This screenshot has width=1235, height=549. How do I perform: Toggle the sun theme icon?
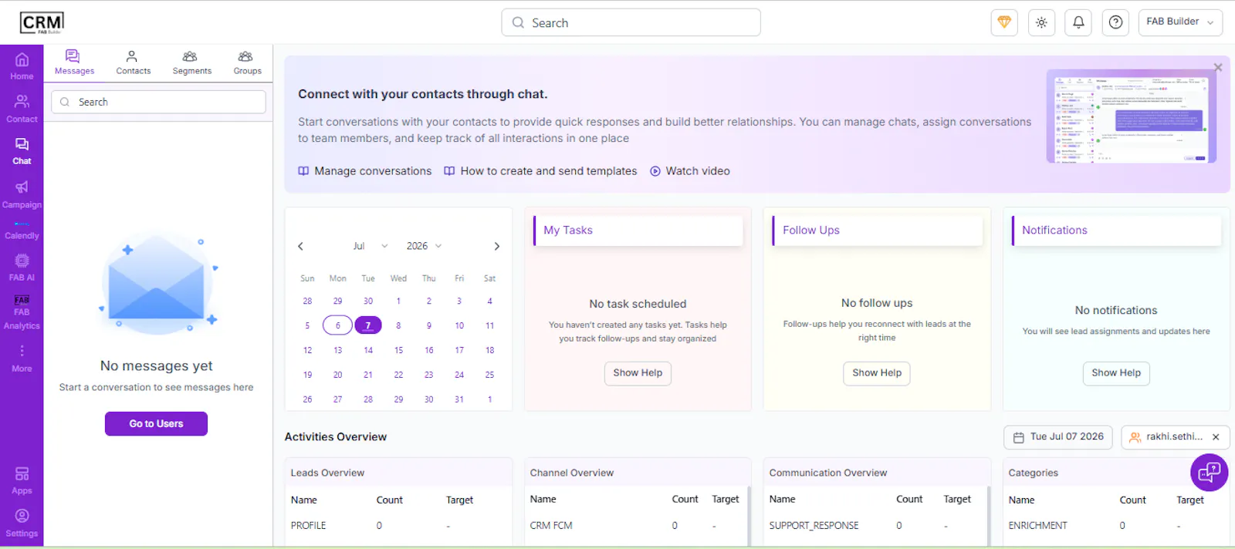tap(1041, 22)
